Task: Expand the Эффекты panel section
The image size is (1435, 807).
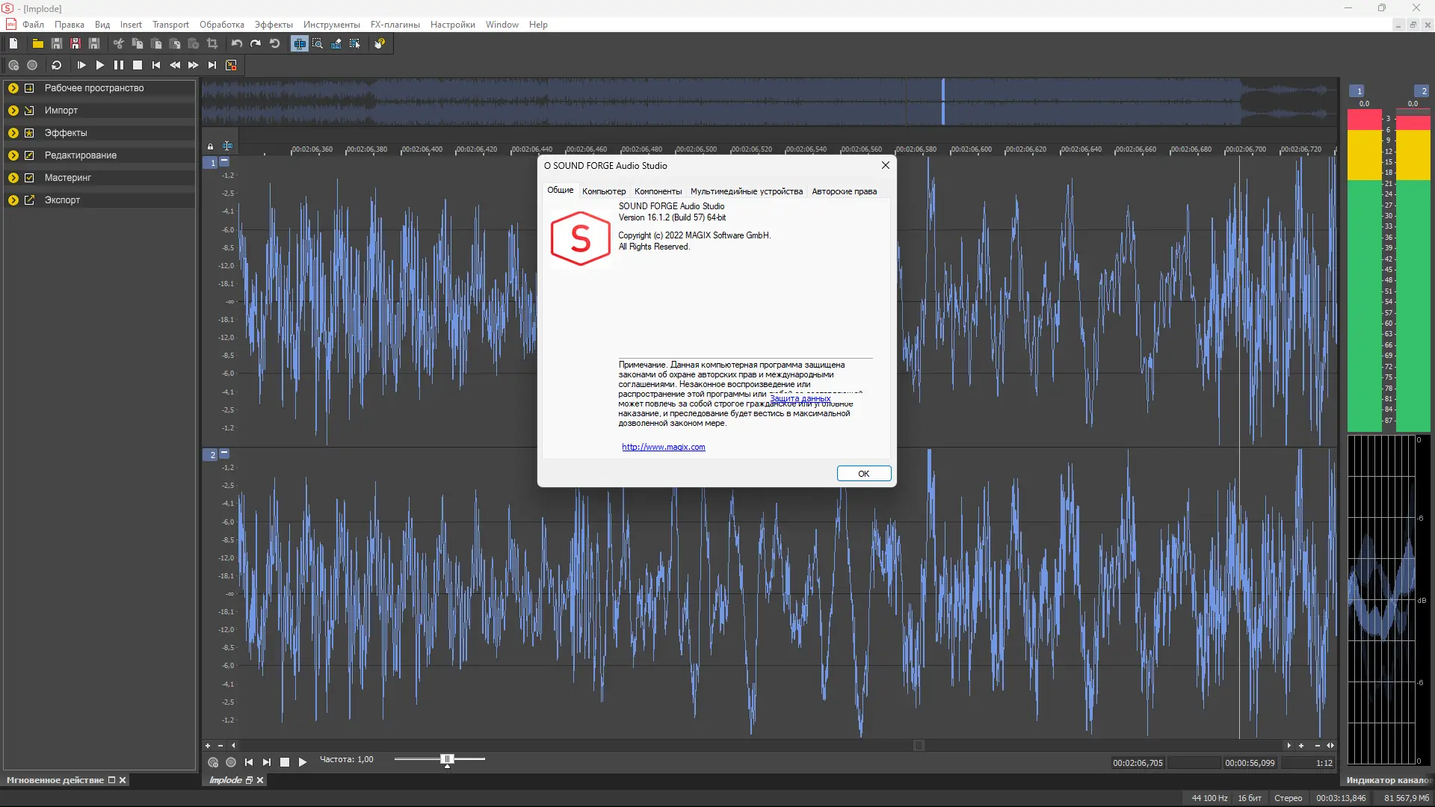Action: click(x=13, y=133)
